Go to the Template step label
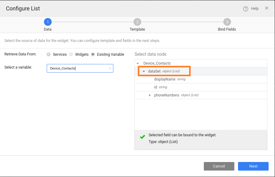The image size is (275, 177). 137,29
